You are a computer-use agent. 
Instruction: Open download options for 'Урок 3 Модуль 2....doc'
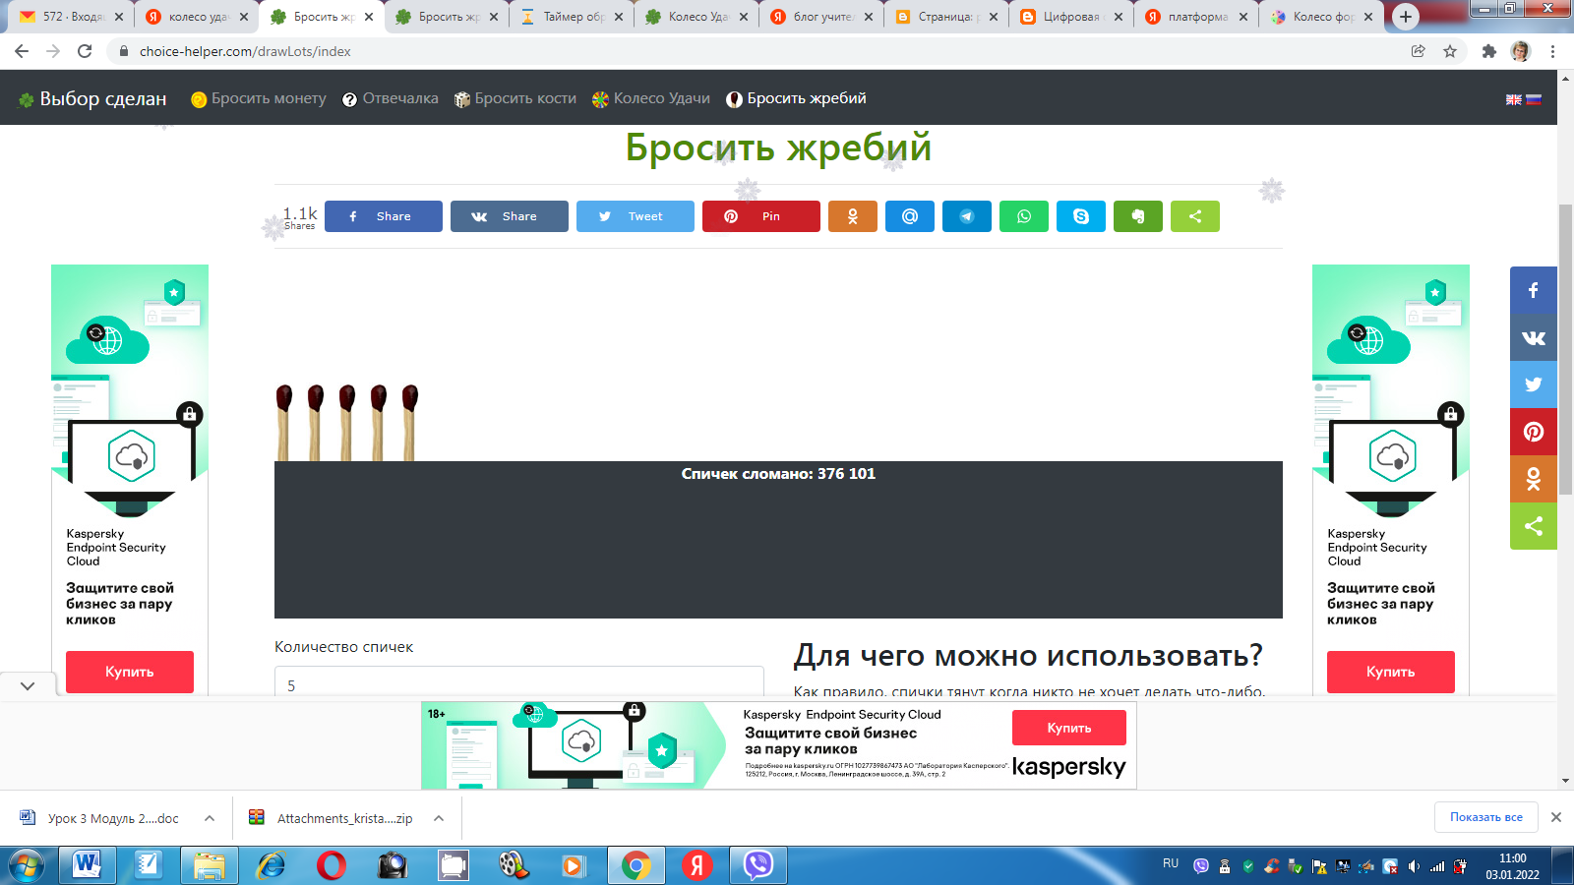(210, 818)
